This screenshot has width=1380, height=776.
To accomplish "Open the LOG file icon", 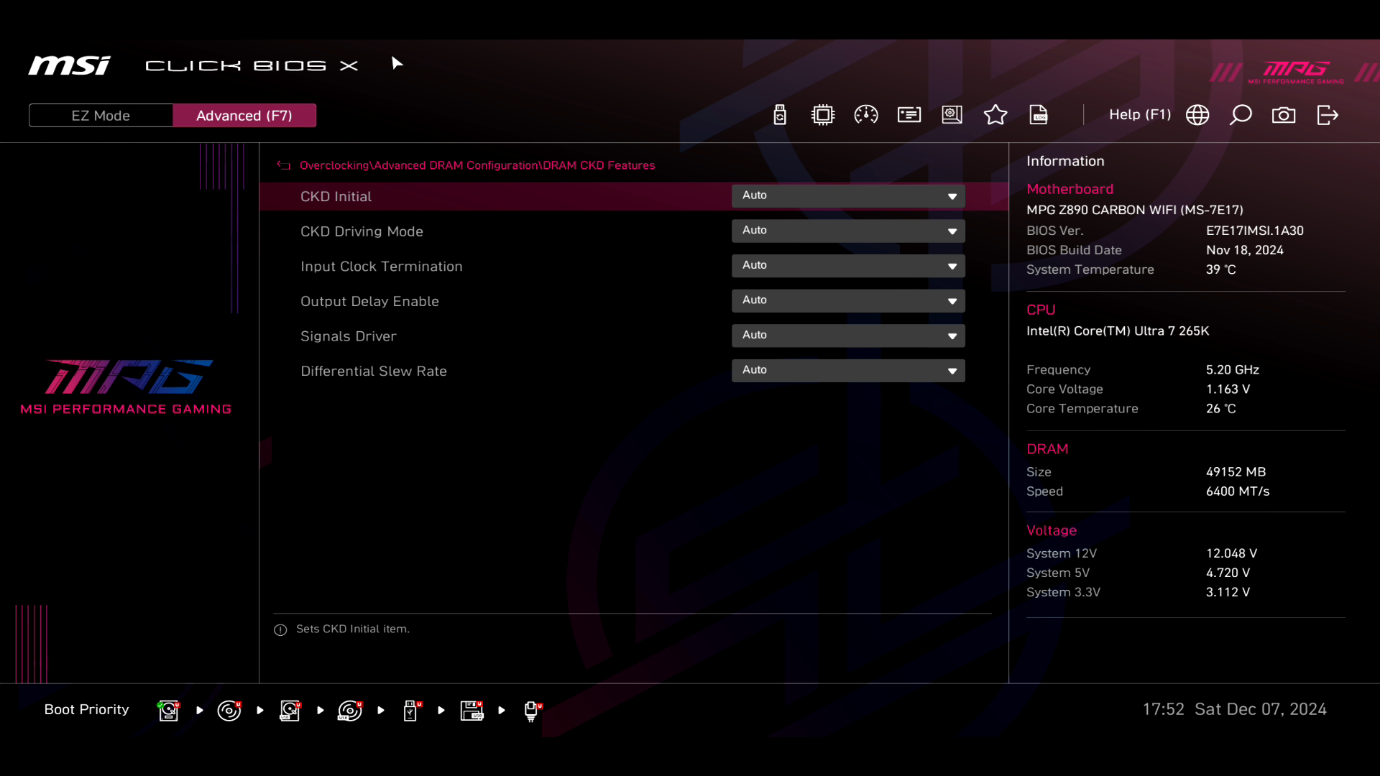I will point(1039,115).
